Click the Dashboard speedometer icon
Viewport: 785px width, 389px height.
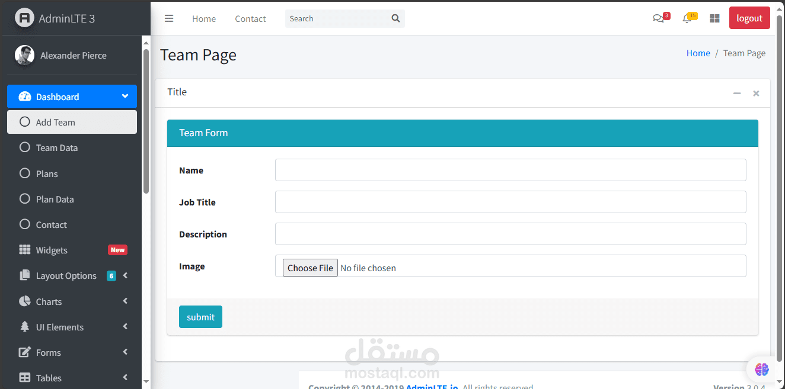[24, 97]
